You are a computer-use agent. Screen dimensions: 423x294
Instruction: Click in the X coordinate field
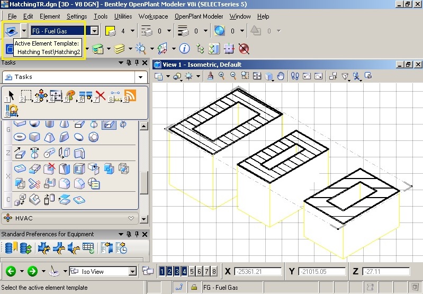(x=258, y=271)
